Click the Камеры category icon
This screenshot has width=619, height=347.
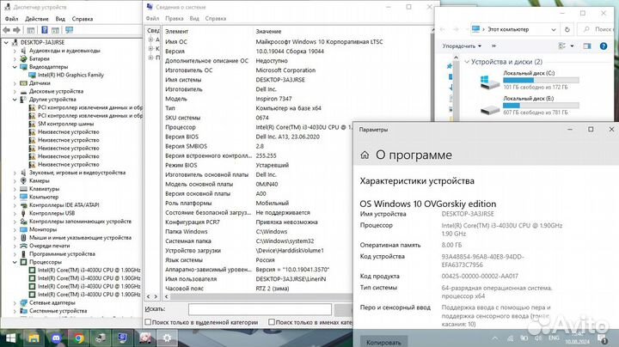[24, 180]
